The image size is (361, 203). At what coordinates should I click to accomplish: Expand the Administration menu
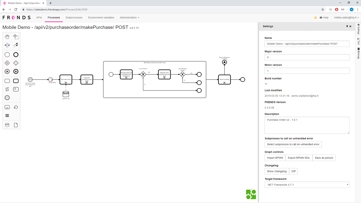(x=129, y=17)
